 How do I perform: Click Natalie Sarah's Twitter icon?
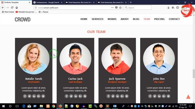pyautogui.click(x=29, y=96)
